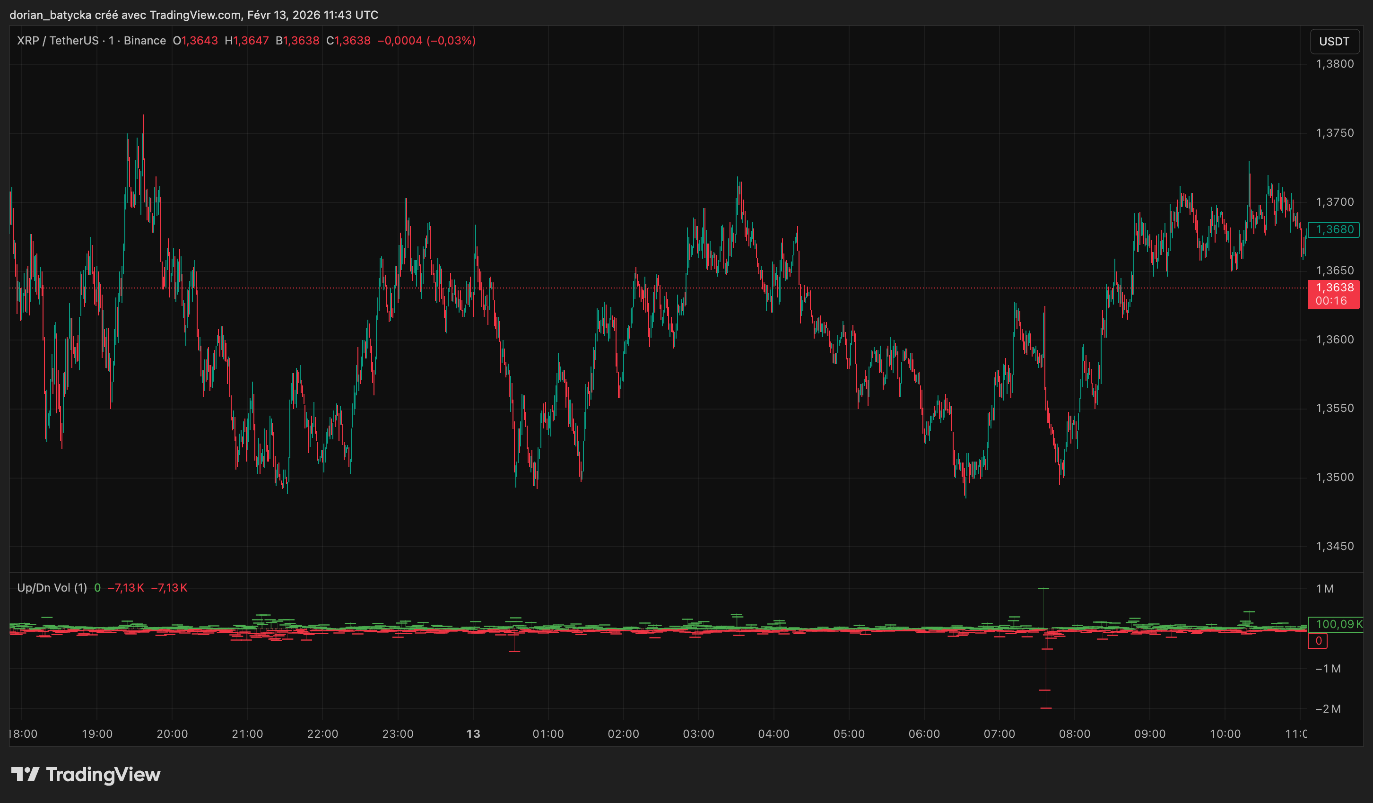The image size is (1373, 803).
Task: Click the −2 M volume scale label
Action: (x=1328, y=709)
